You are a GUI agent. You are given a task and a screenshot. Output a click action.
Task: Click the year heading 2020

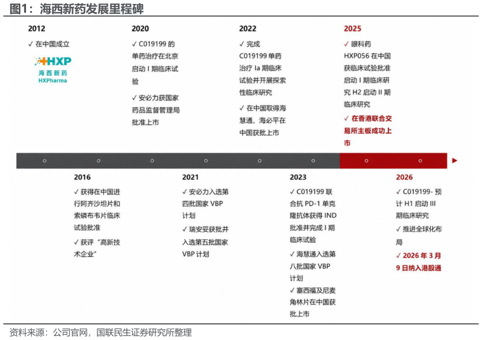[140, 28]
